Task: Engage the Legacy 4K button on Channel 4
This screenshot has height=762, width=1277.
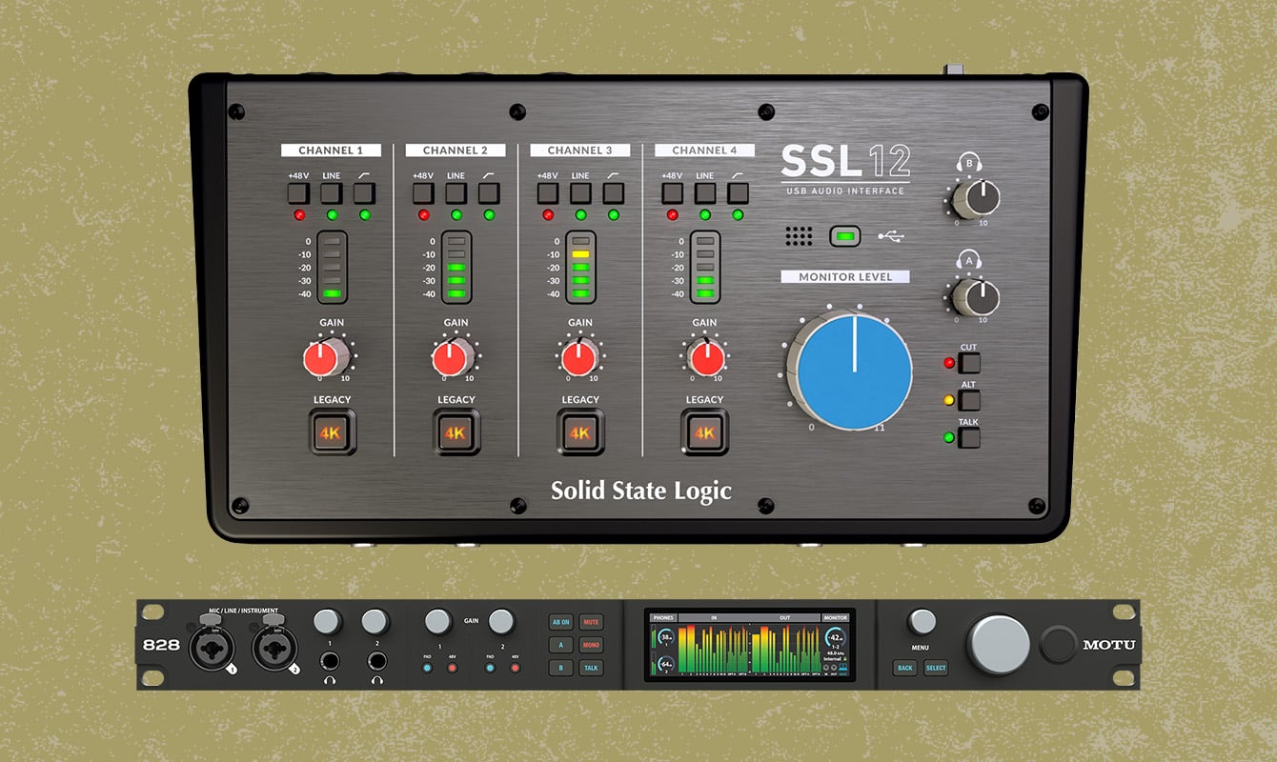Action: click(705, 431)
